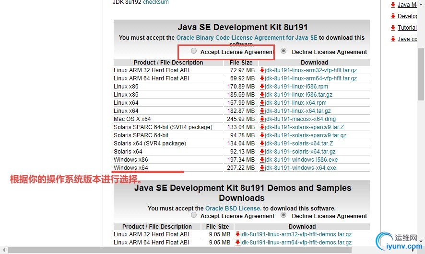Click Java SE Development Kit 8u191 heading
This screenshot has width=425, height=254.
(x=243, y=27)
